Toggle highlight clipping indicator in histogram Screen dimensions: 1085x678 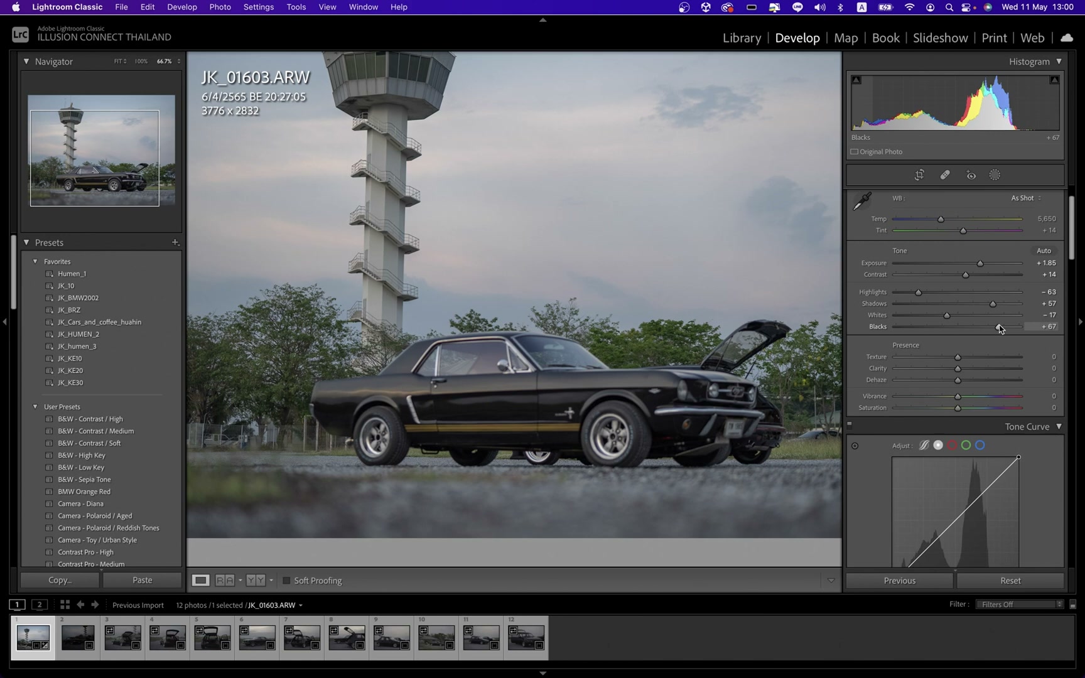1054,80
